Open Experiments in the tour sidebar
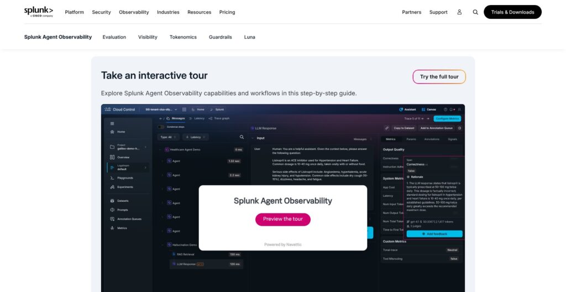This screenshot has height=292, width=566. tap(122, 187)
